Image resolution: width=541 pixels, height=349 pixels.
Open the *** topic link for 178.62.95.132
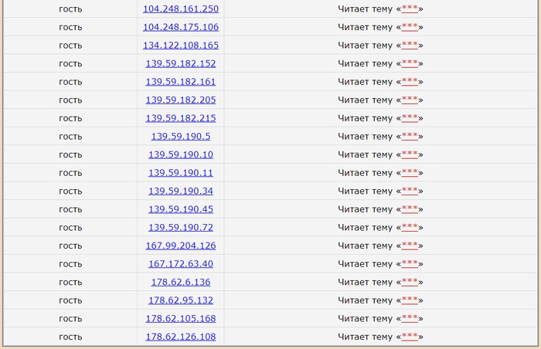(x=410, y=300)
